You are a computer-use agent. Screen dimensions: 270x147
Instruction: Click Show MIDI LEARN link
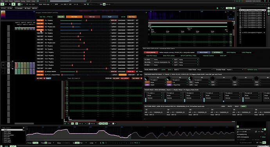169,56
